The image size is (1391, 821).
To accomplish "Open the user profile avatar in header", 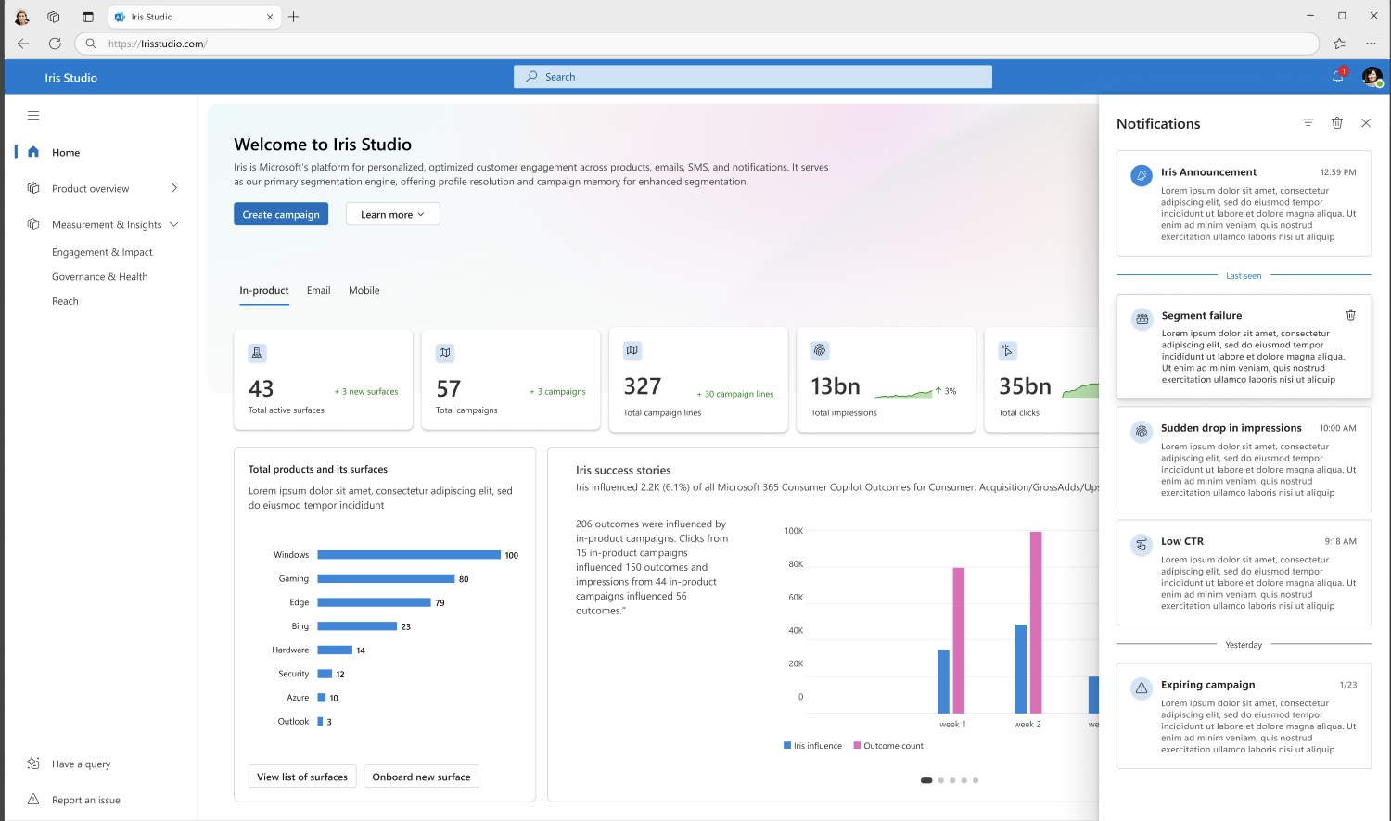I will pos(1372,77).
